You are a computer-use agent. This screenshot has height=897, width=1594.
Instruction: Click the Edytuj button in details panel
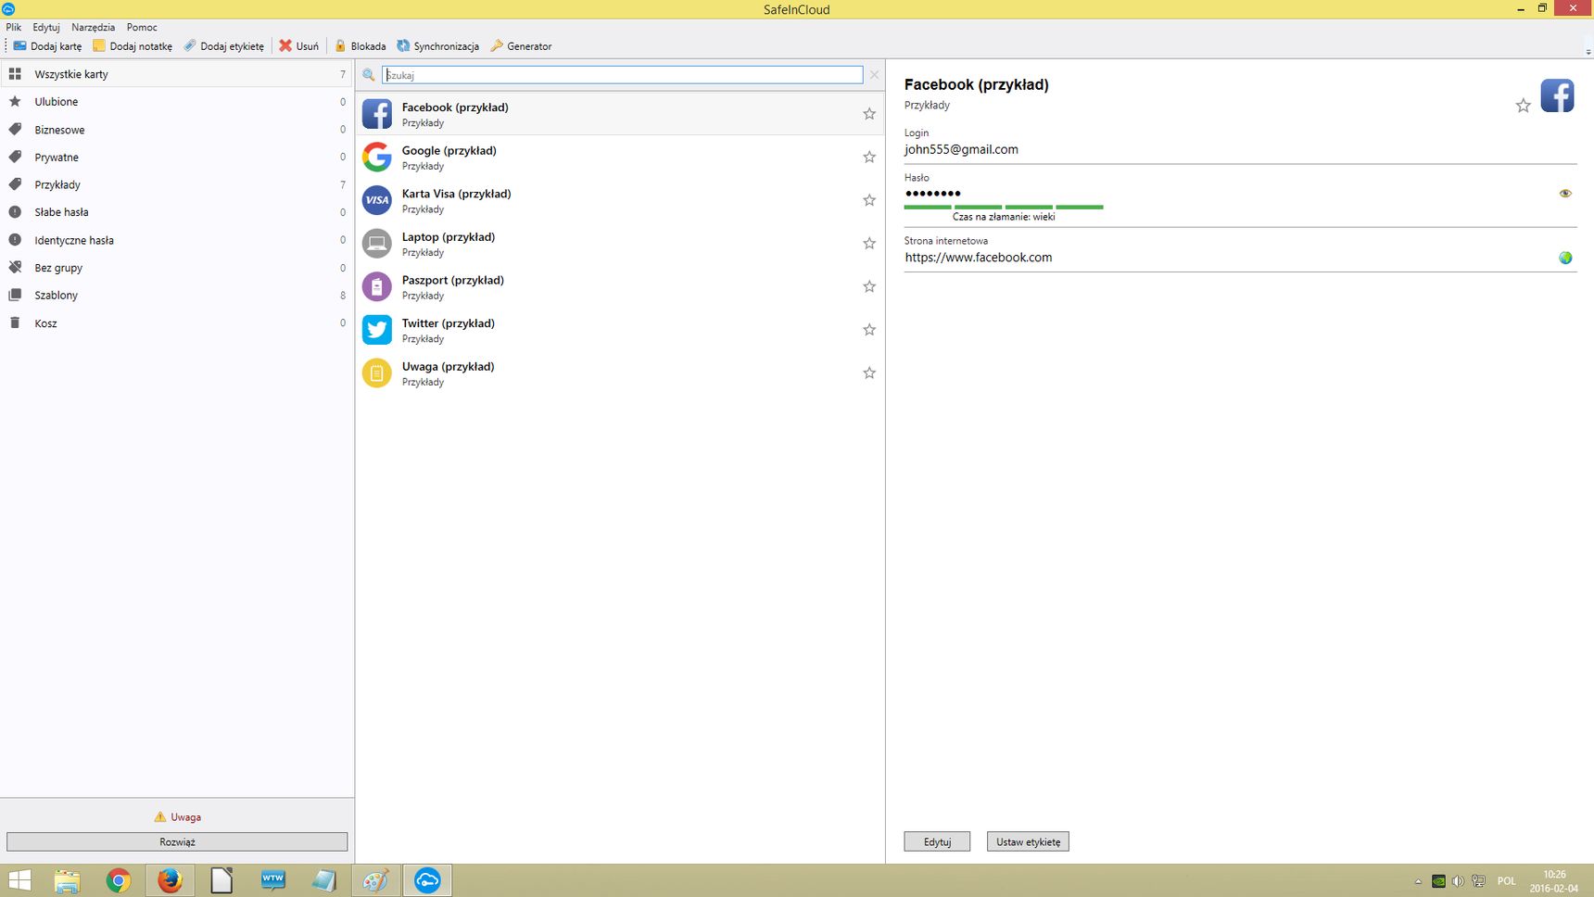pyautogui.click(x=937, y=841)
